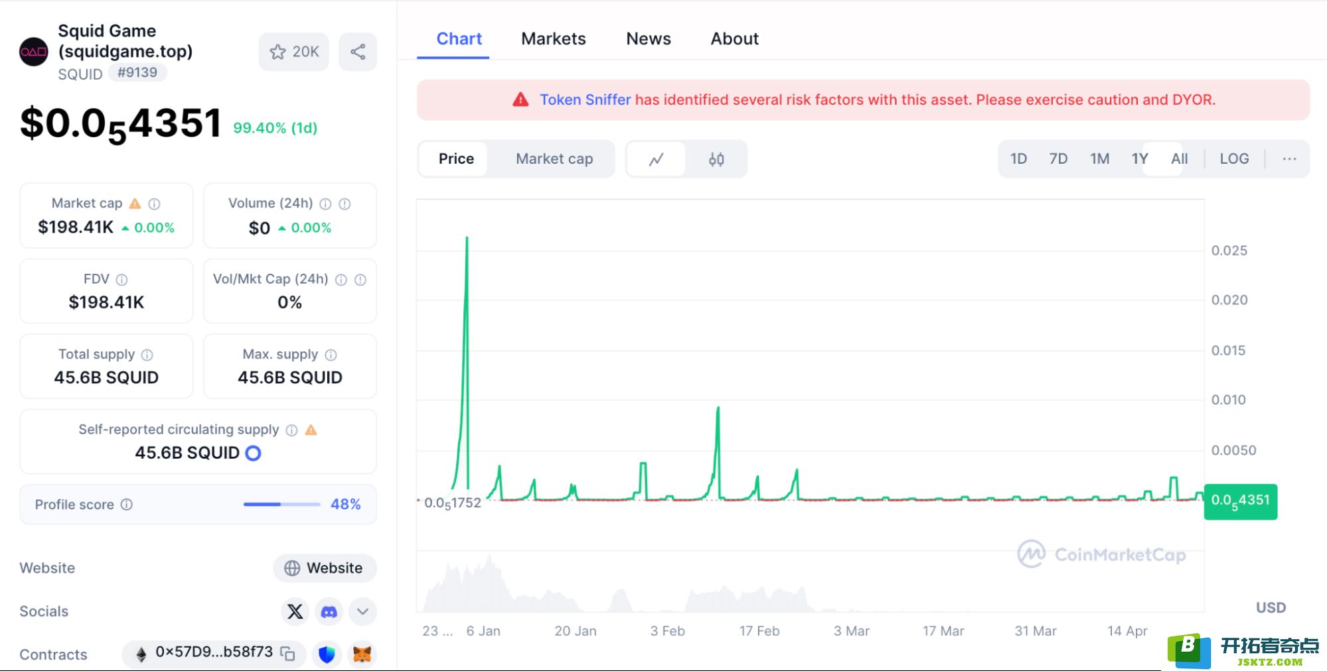Open chart more options ellipsis menu
This screenshot has width=1327, height=671.
click(1289, 159)
